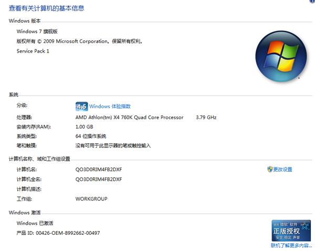Viewport: 315px width, 251px height.
Task: Click the 正版授权 genuine Microsoft badge
Action: 291,231
